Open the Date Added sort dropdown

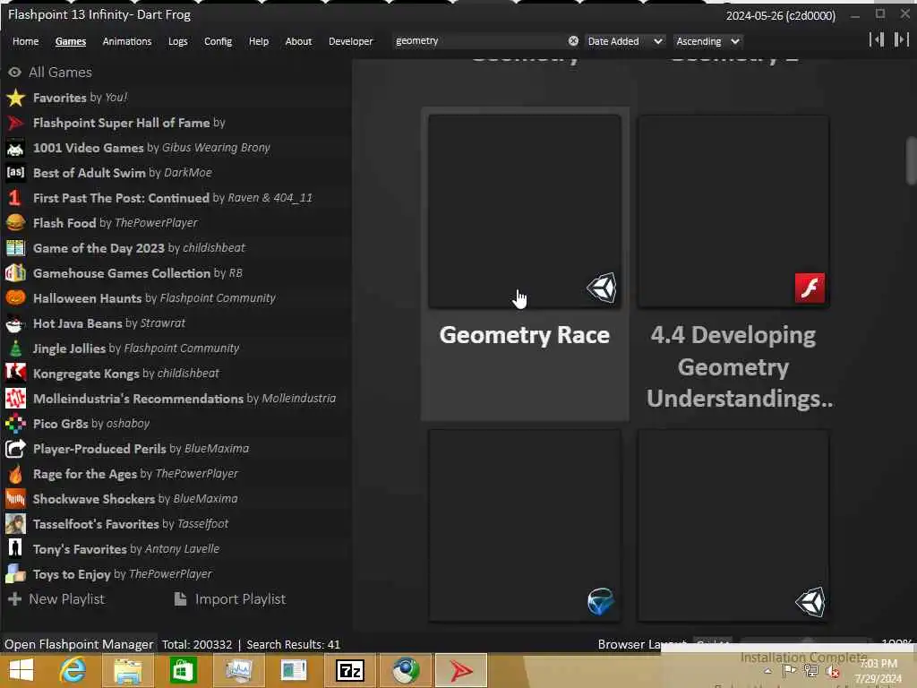pyautogui.click(x=624, y=41)
